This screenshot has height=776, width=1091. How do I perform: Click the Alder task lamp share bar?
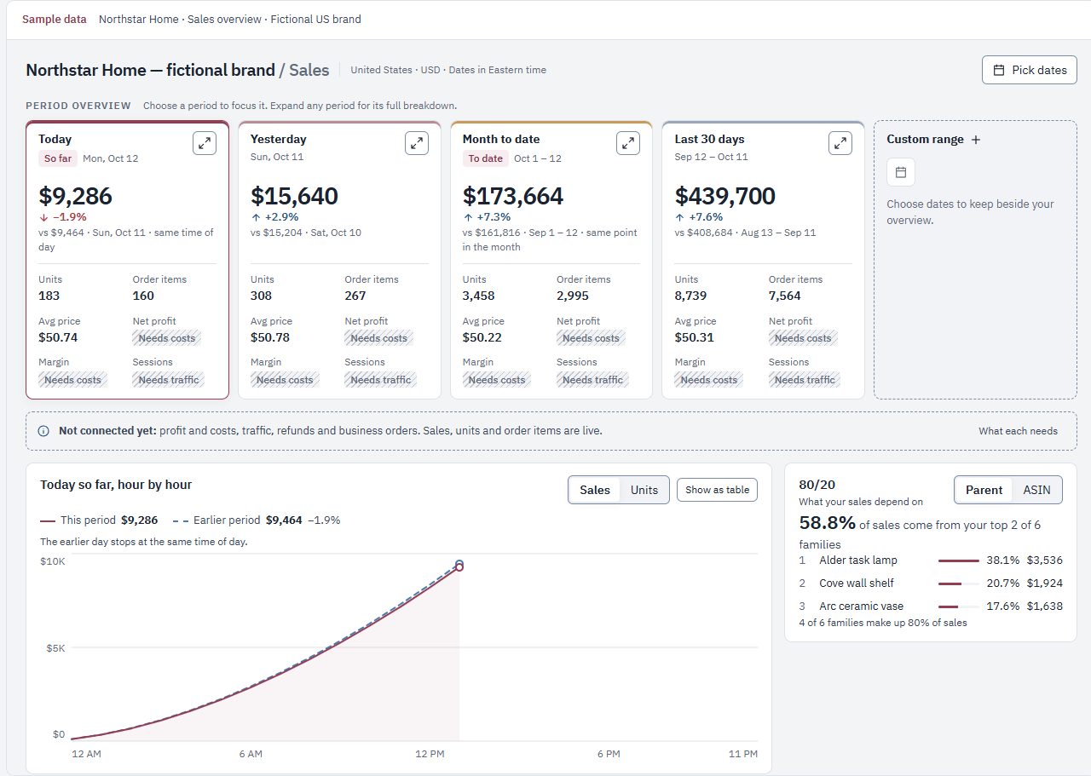click(x=959, y=560)
